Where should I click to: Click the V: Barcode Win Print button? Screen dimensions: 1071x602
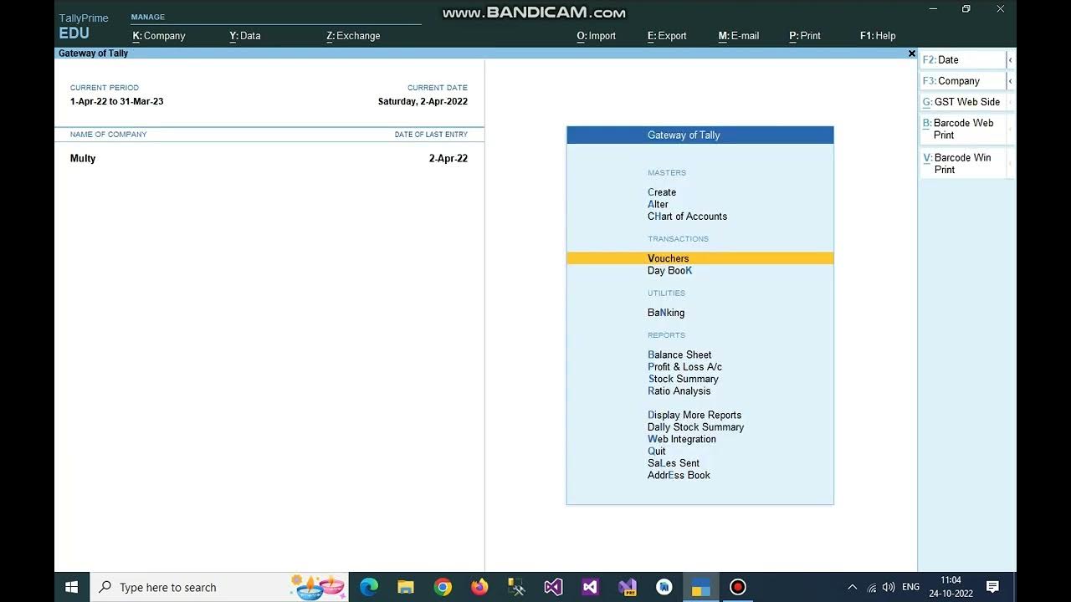963,164
